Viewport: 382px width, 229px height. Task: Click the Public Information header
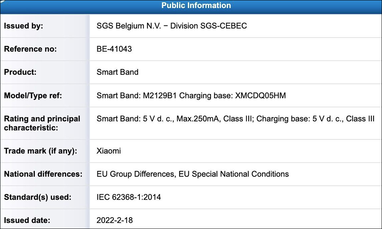pyautogui.click(x=196, y=5)
